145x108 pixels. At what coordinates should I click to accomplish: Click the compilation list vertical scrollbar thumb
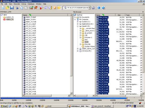click(71, 46)
